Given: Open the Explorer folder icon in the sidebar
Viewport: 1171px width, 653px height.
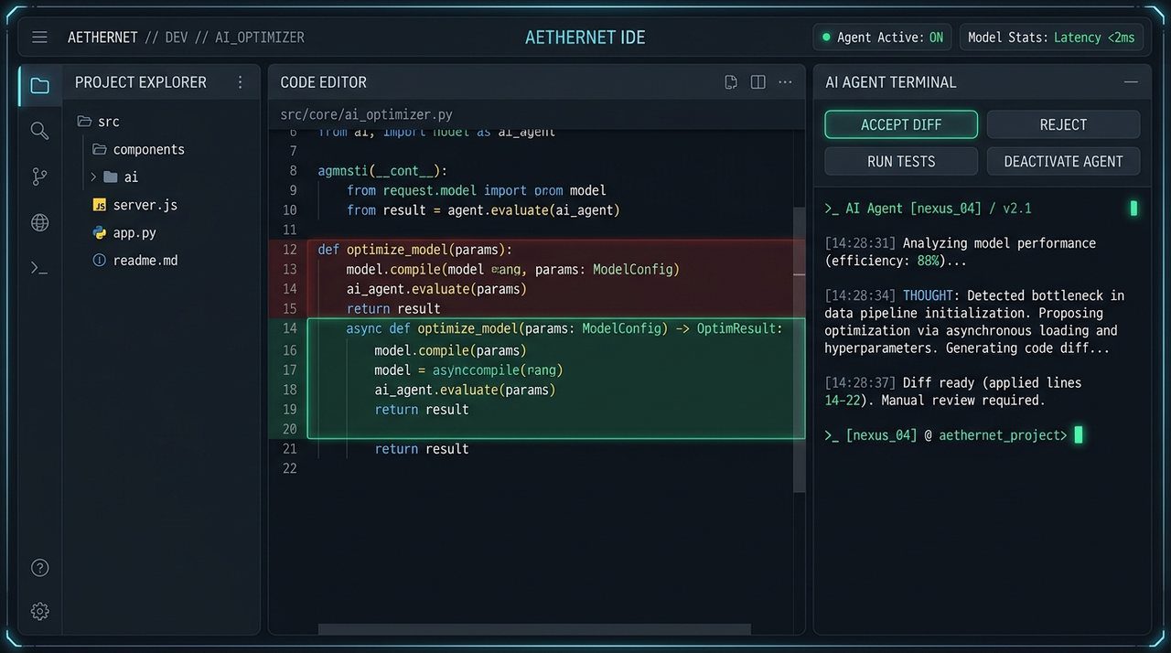Looking at the screenshot, I should (39, 86).
